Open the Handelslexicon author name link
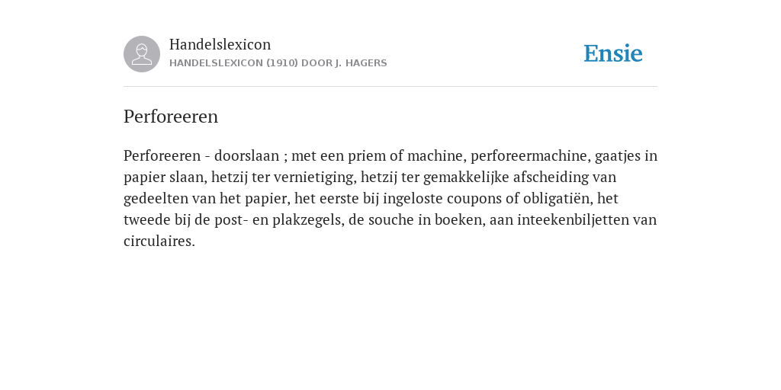781x390 pixels. [x=220, y=44]
